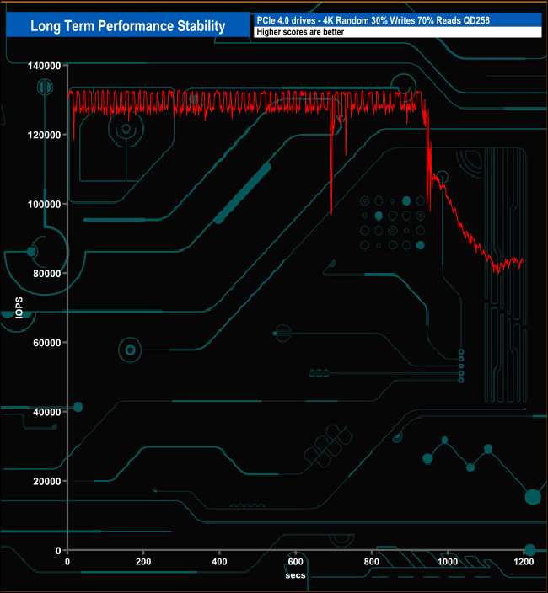Click the 60000 y-axis label
The height and width of the screenshot is (593, 548).
tap(47, 343)
